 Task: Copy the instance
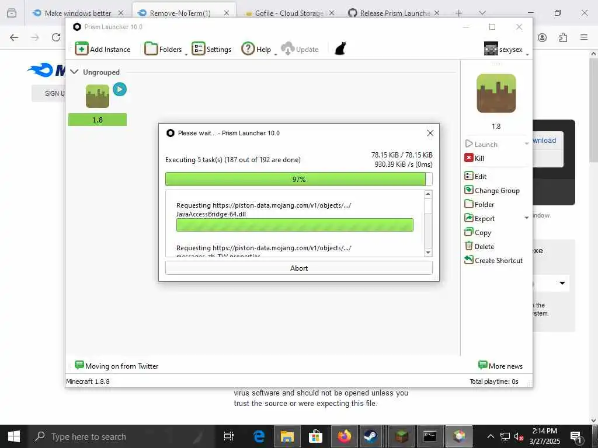(x=478, y=232)
